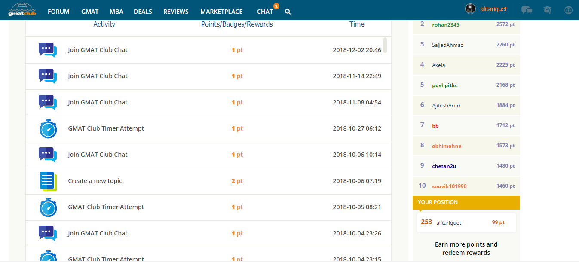Open the MBA menu

pos(116,12)
